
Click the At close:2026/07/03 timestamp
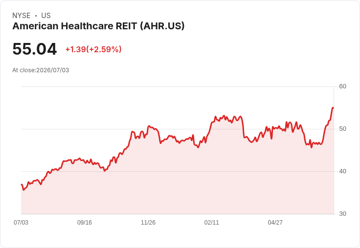(x=41, y=70)
